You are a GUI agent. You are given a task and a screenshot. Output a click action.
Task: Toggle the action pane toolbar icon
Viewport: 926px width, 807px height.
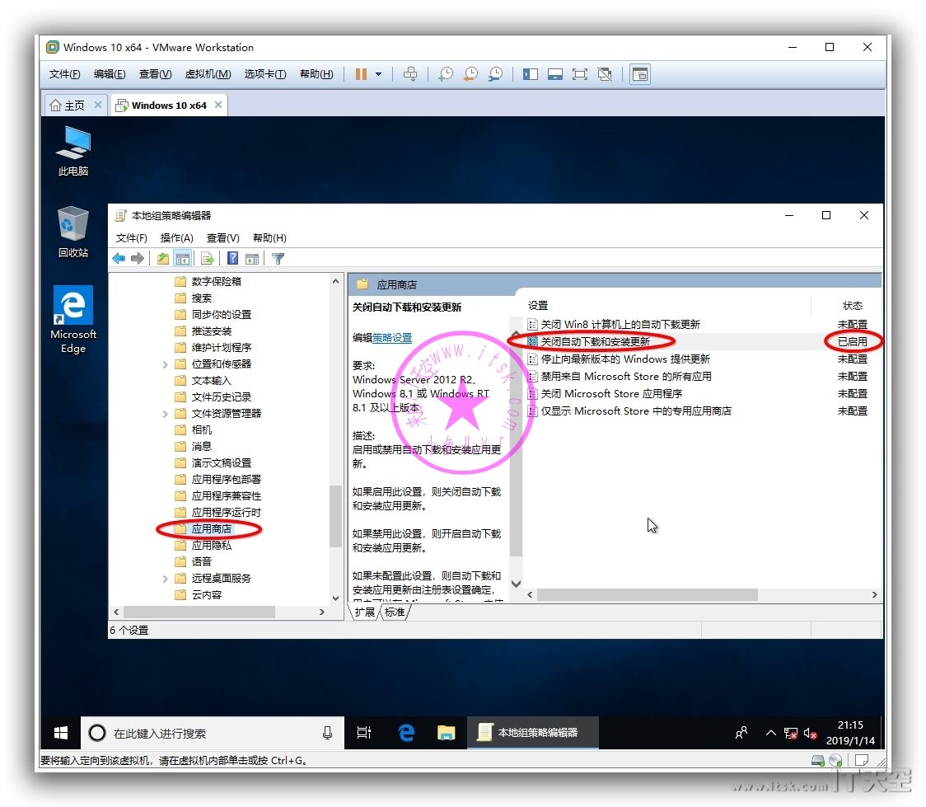[x=252, y=258]
